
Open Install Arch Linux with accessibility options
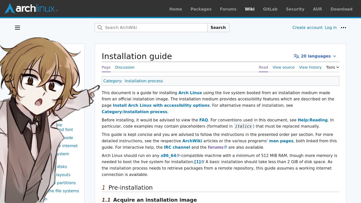coord(161,105)
